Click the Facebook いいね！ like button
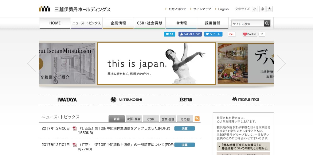 (190, 34)
